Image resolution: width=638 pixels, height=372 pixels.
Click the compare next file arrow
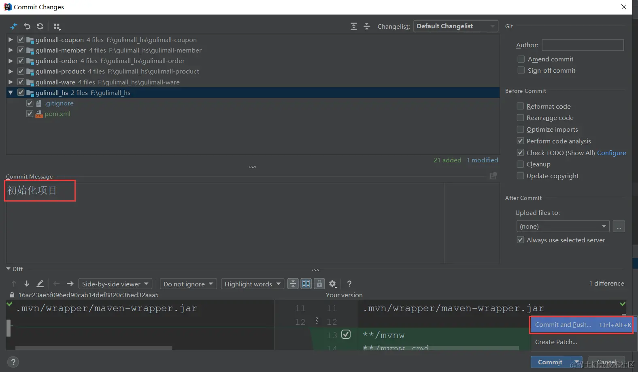click(x=70, y=284)
